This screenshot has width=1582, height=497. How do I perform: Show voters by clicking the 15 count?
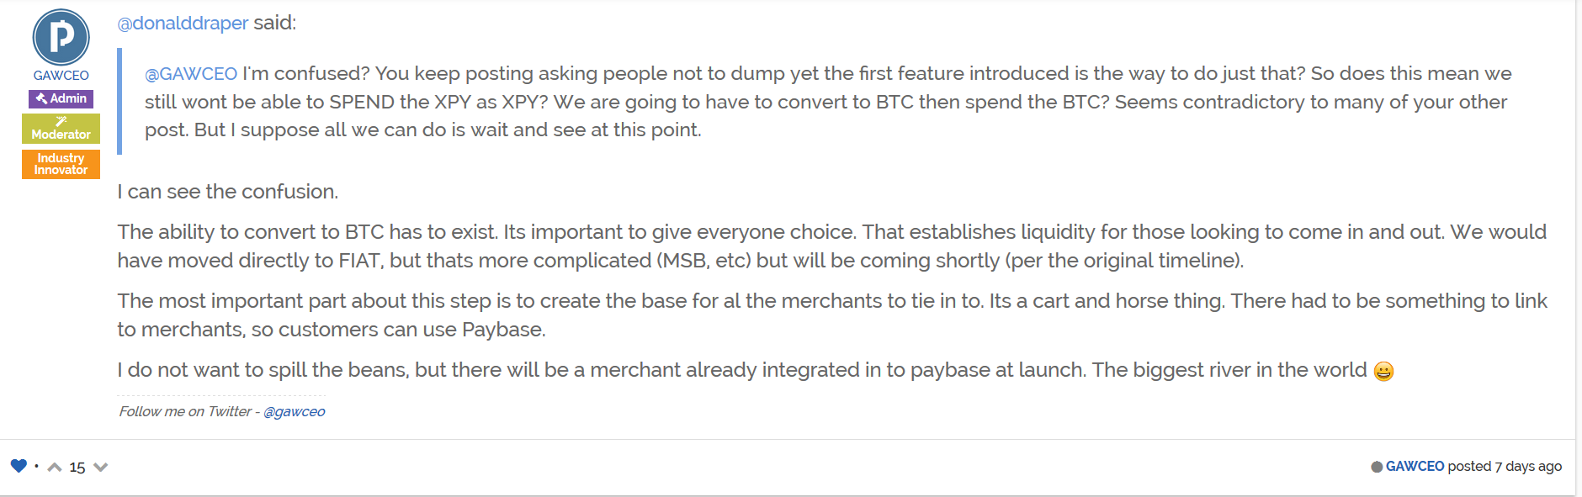tap(77, 467)
